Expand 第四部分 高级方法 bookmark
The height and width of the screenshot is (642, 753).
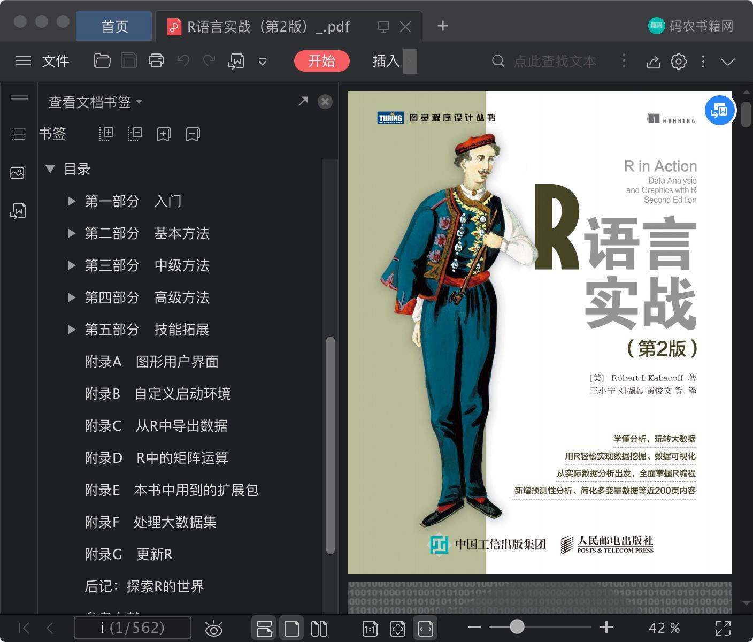[x=71, y=297]
